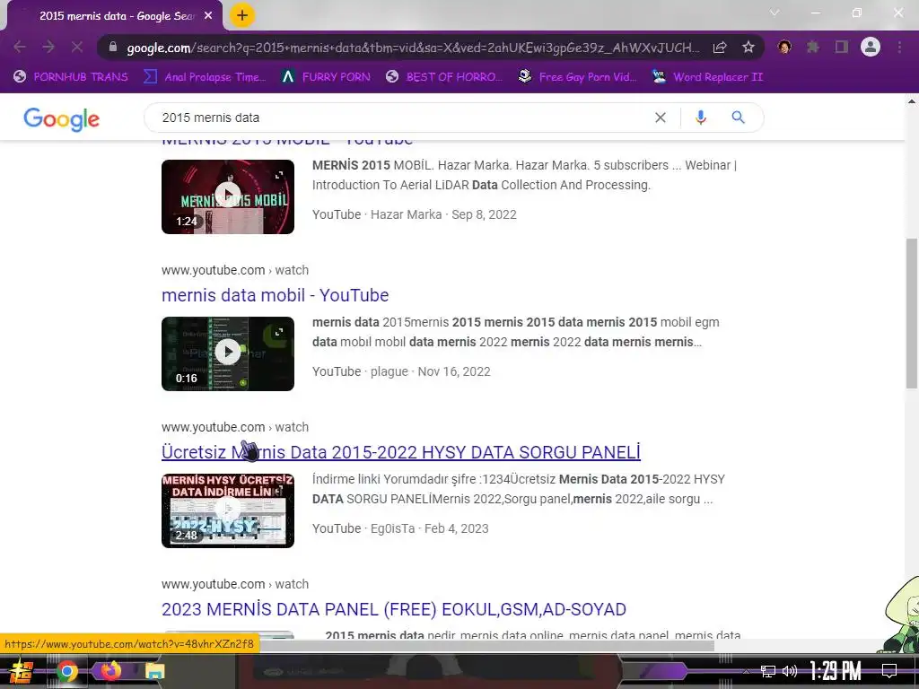Click the network icon in system tray

point(768,671)
